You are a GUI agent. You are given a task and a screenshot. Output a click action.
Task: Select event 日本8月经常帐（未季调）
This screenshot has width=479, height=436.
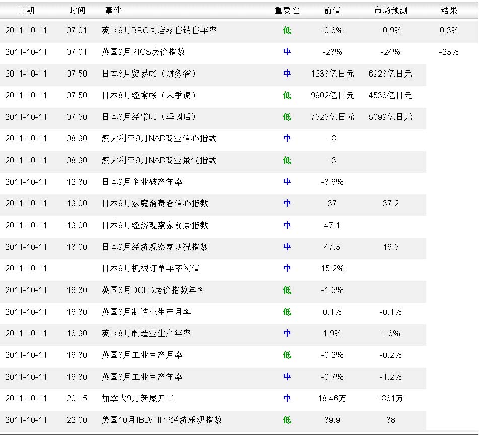[149, 96]
